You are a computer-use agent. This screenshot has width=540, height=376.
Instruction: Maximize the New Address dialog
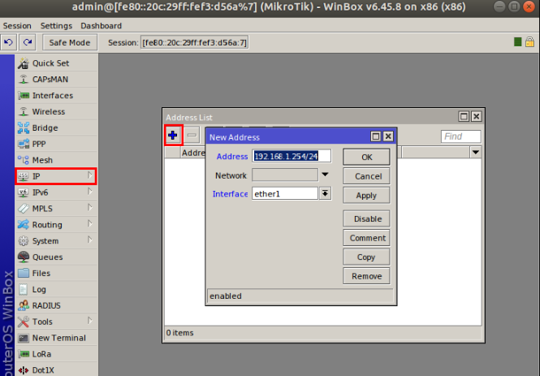[x=376, y=136]
